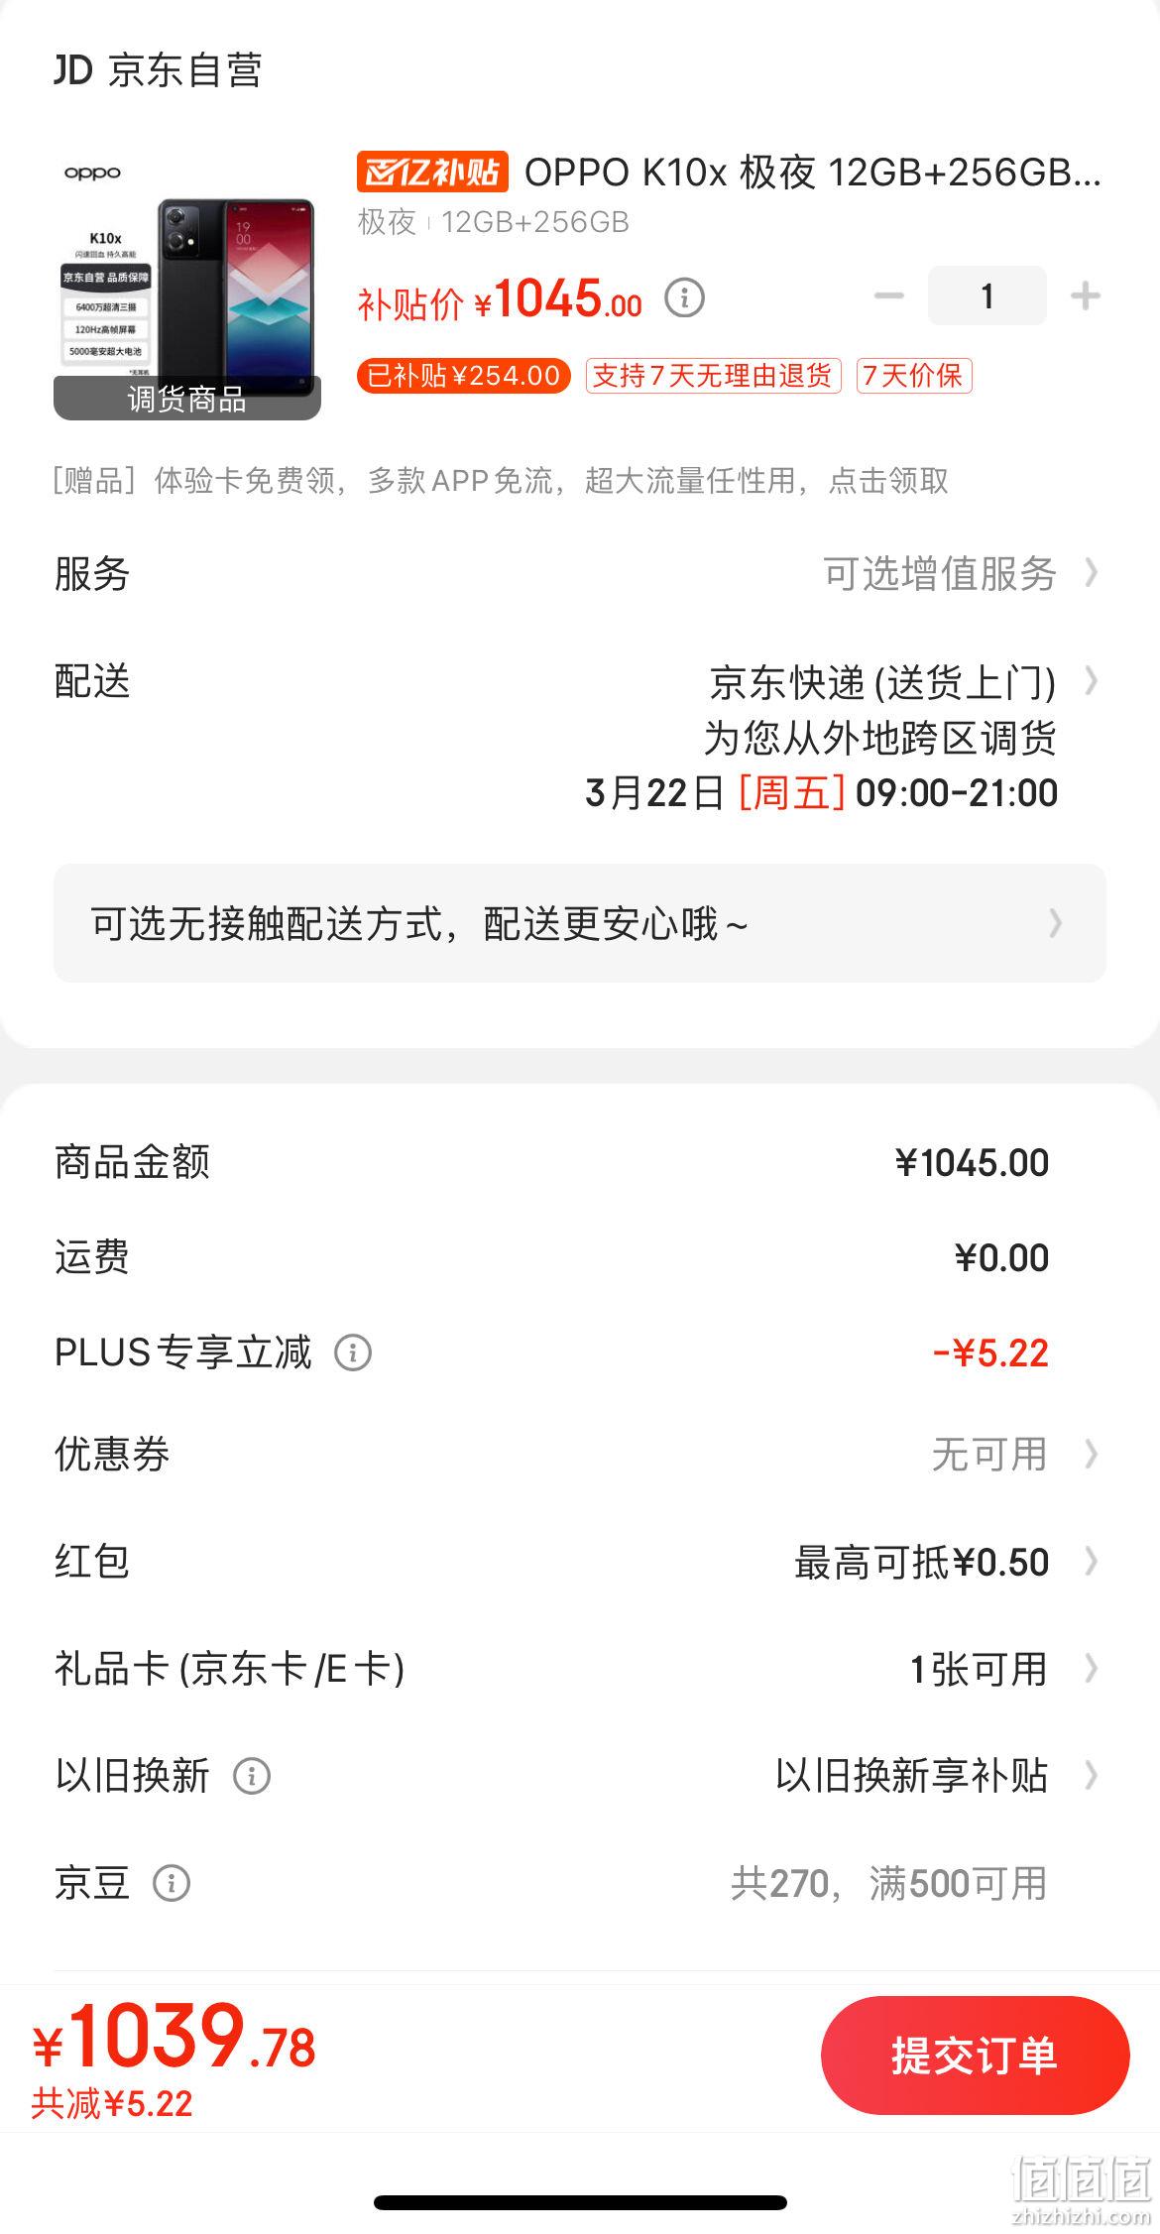
Task: Open 京东快递 delivery options chevron
Action: pyautogui.click(x=1091, y=681)
